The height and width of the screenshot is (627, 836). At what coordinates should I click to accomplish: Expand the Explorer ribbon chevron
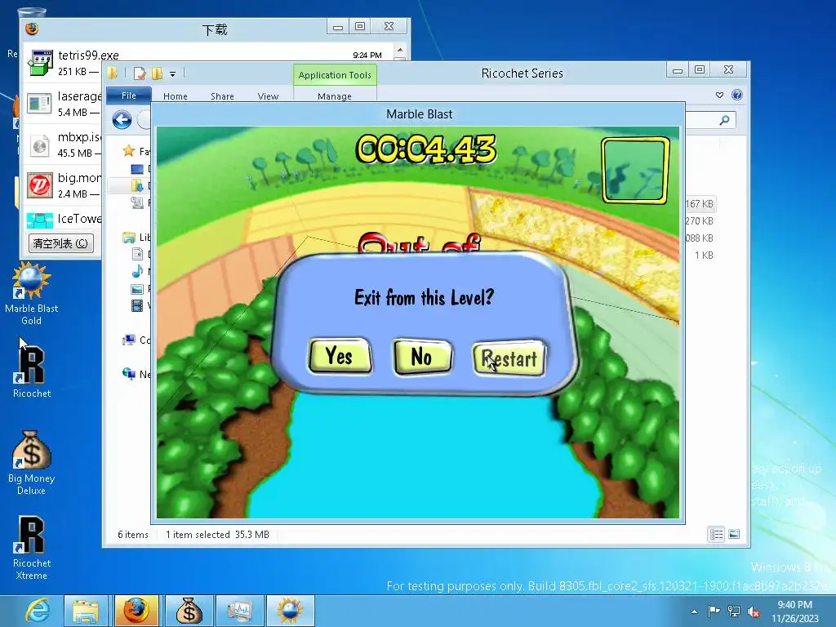pos(720,95)
